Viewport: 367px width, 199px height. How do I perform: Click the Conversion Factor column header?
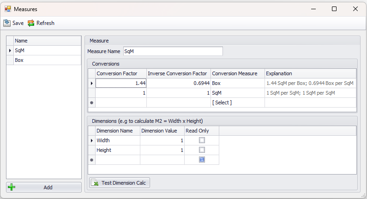[121, 73]
